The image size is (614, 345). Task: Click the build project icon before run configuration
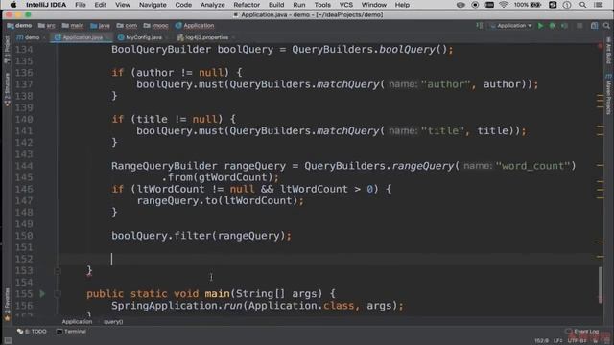480,26
